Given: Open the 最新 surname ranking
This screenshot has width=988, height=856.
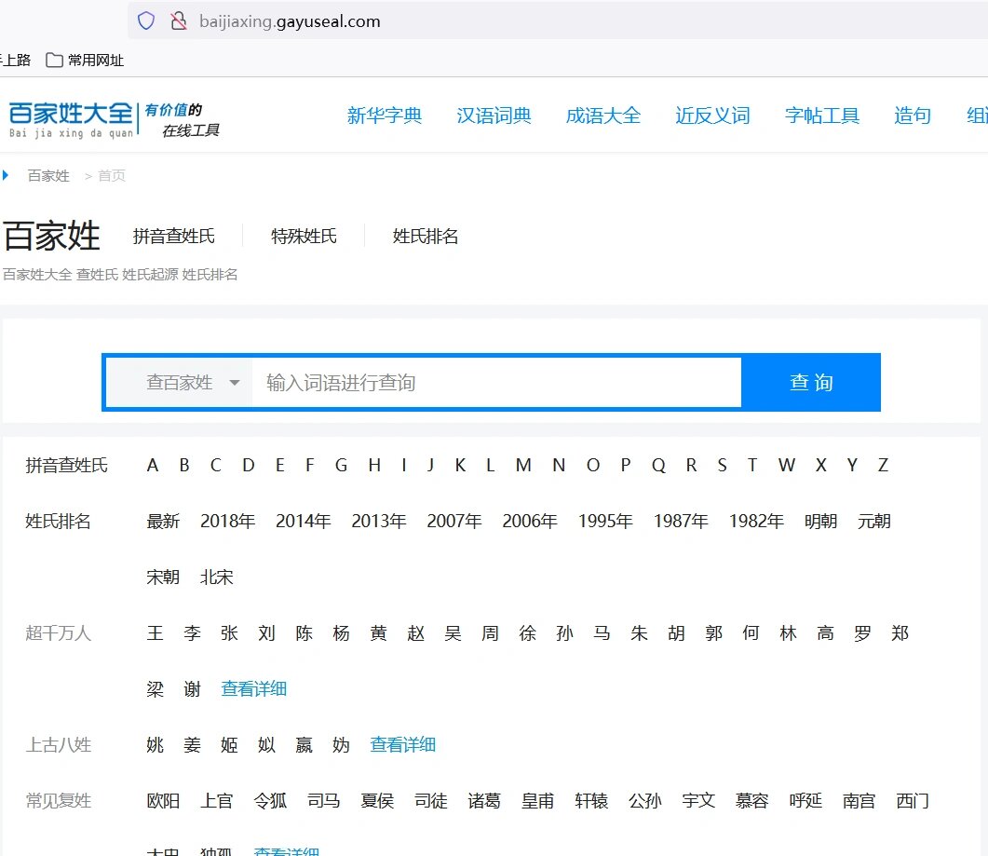Looking at the screenshot, I should (163, 522).
